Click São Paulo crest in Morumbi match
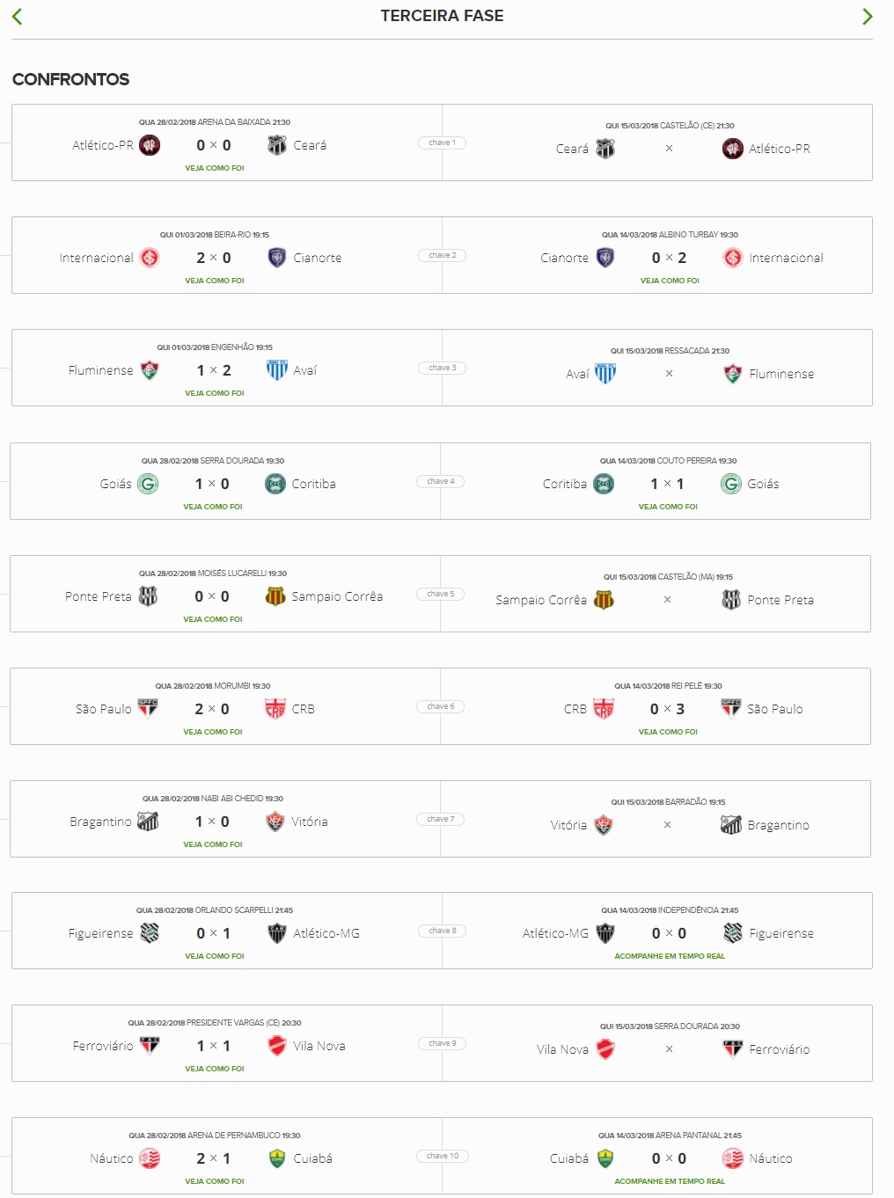Screen dimensions: 894x1198 [148, 709]
